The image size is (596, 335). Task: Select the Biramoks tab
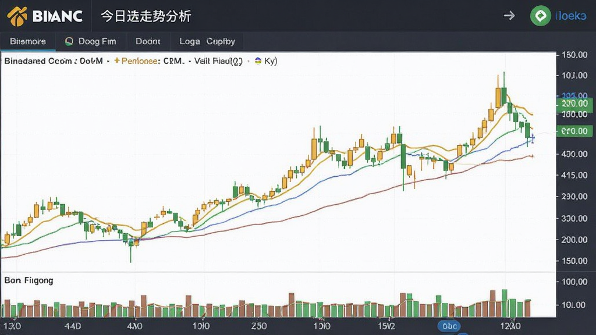[28, 41]
